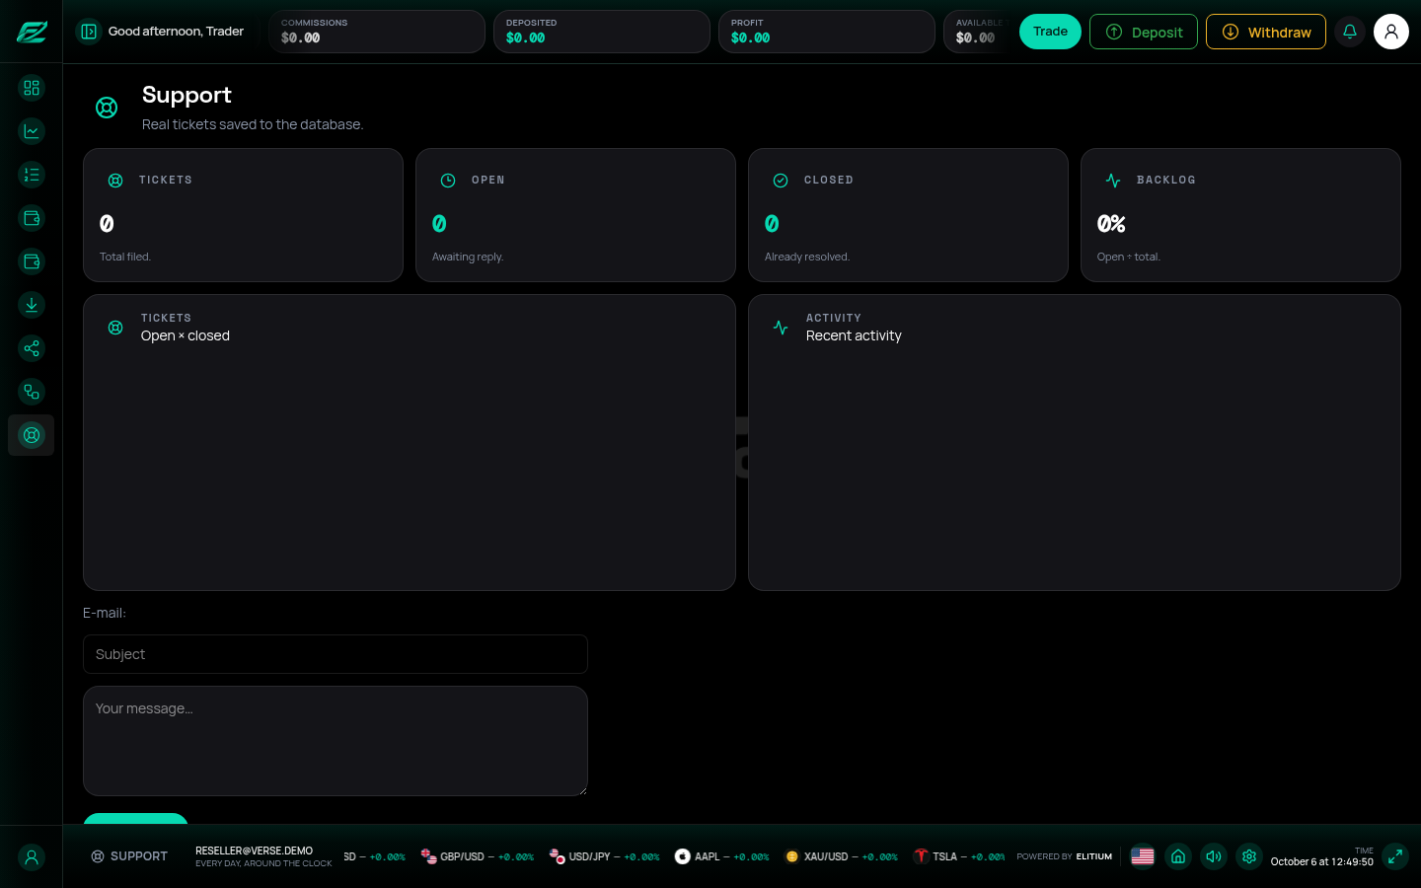The image size is (1421, 888).
Task: Click the RESELLER@VERSE.DEMO text
Action: 254,851
